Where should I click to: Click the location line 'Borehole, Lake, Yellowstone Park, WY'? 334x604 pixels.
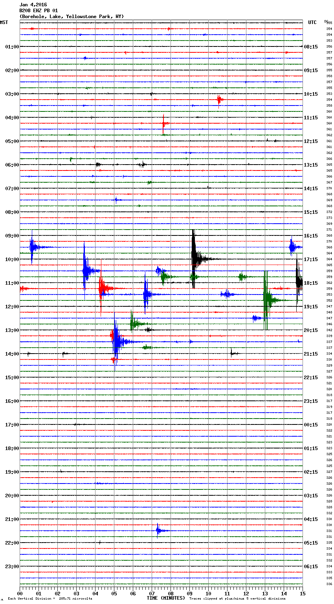(72, 17)
